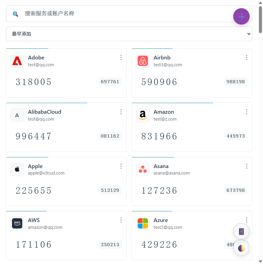The image size is (263, 264).
Task: Click the AWS logo icon
Action: pos(17,223)
